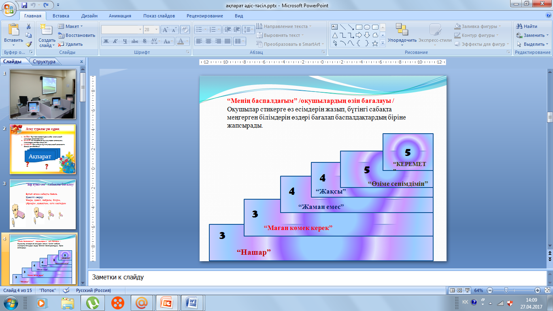553x311 pixels.
Task: Toggle bold formatting (Ж)
Action: click(x=106, y=41)
